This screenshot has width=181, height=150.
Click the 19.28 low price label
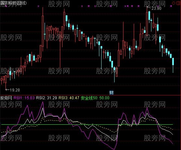tap(15, 90)
